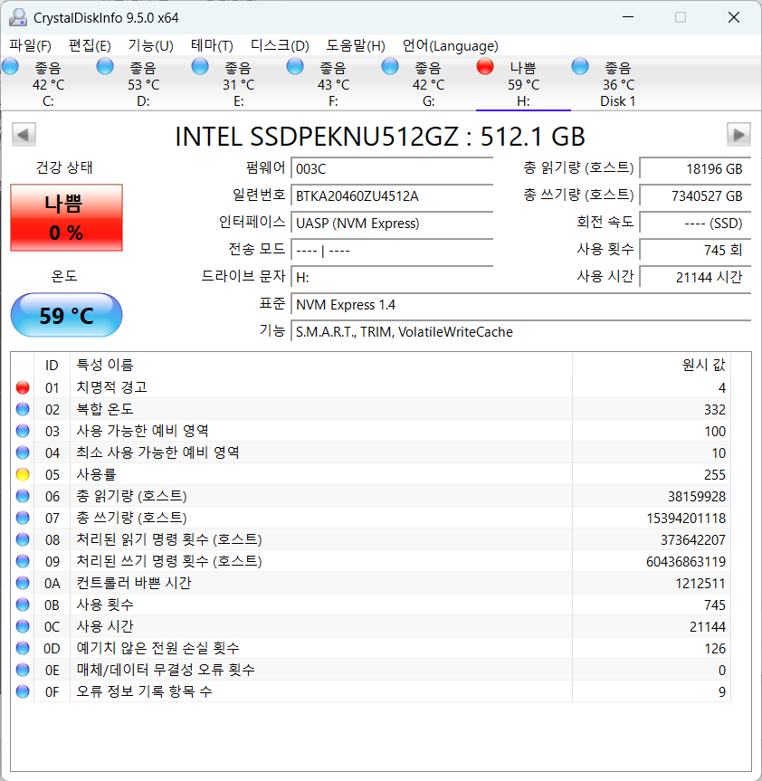
Task: Select drive C: disk tab
Action: point(48,83)
